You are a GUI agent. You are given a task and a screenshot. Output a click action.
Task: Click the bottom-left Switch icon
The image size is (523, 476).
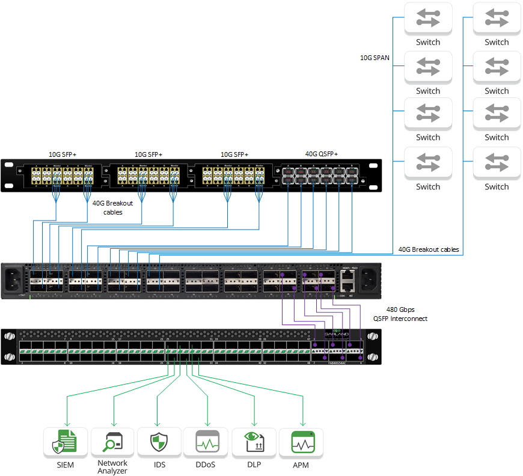[x=427, y=163]
